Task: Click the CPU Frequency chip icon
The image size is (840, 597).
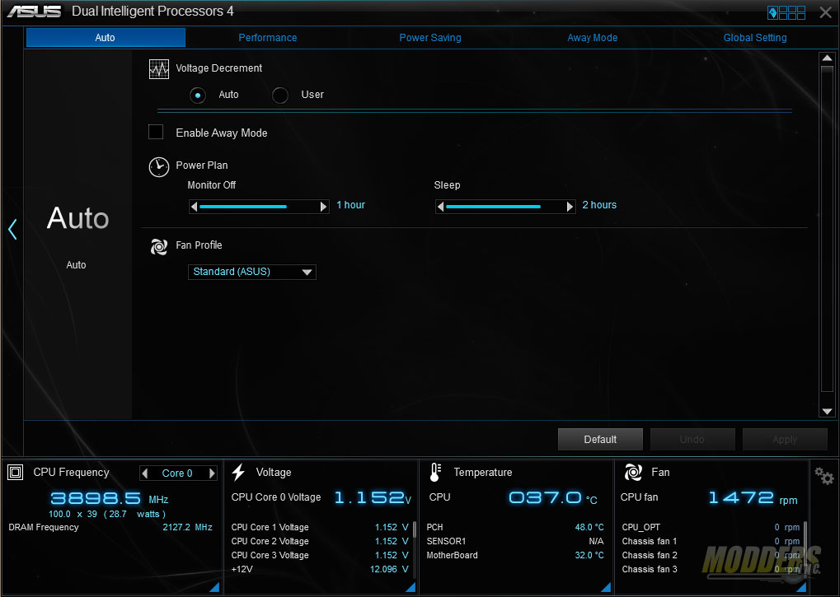Action: (15, 473)
